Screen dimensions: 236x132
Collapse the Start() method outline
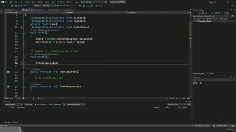point(24,33)
